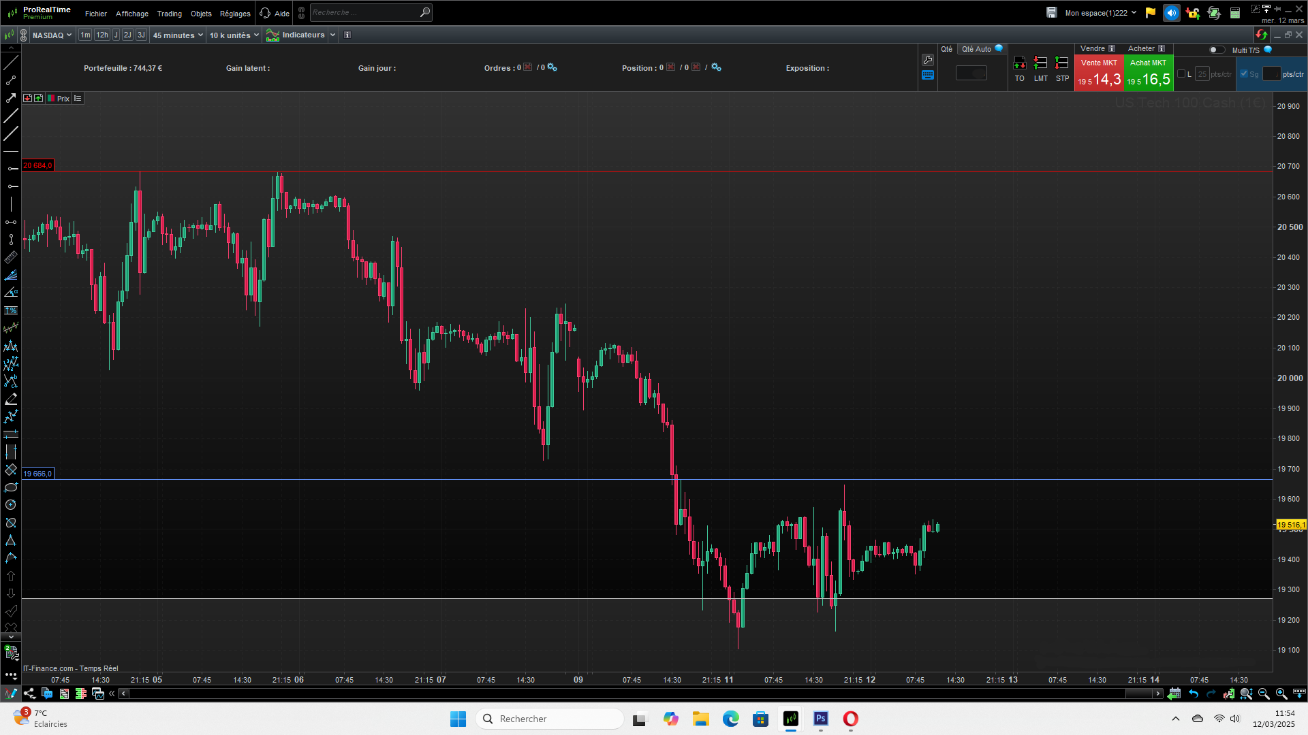Uncheck the Sg checkbox
The image size is (1308, 735).
[x=1244, y=74]
